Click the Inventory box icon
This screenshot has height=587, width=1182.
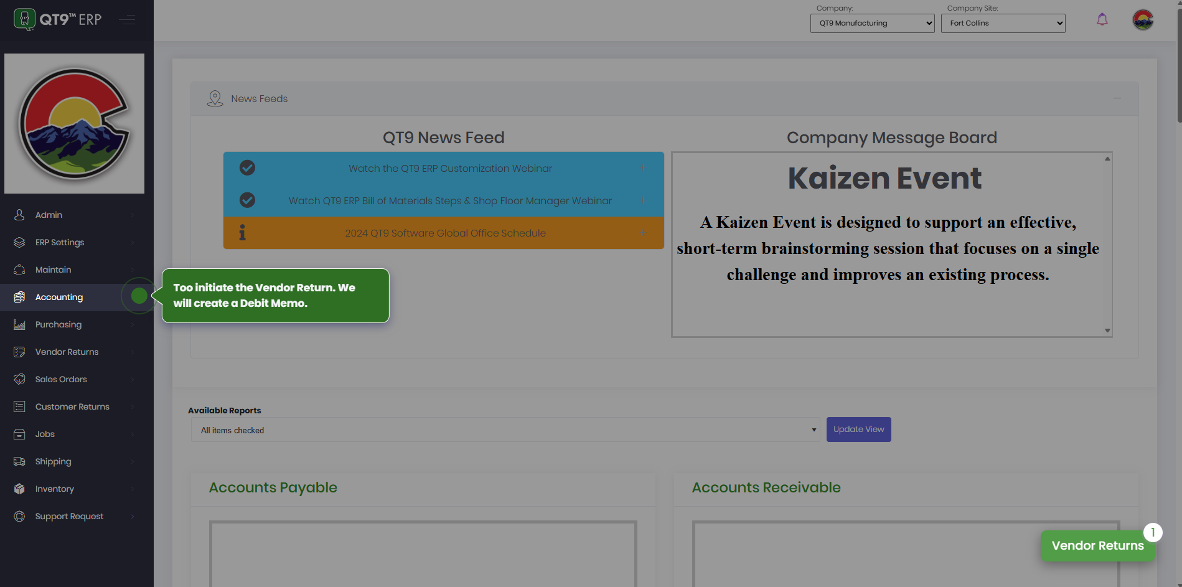coord(19,489)
